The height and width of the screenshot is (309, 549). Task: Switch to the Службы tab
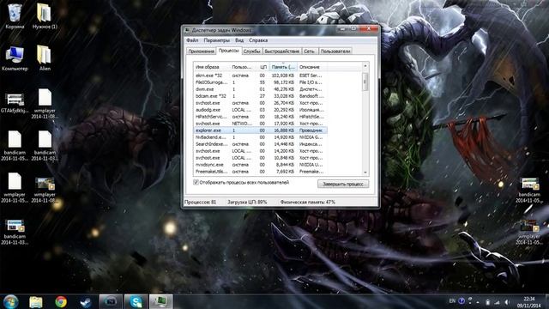point(251,51)
